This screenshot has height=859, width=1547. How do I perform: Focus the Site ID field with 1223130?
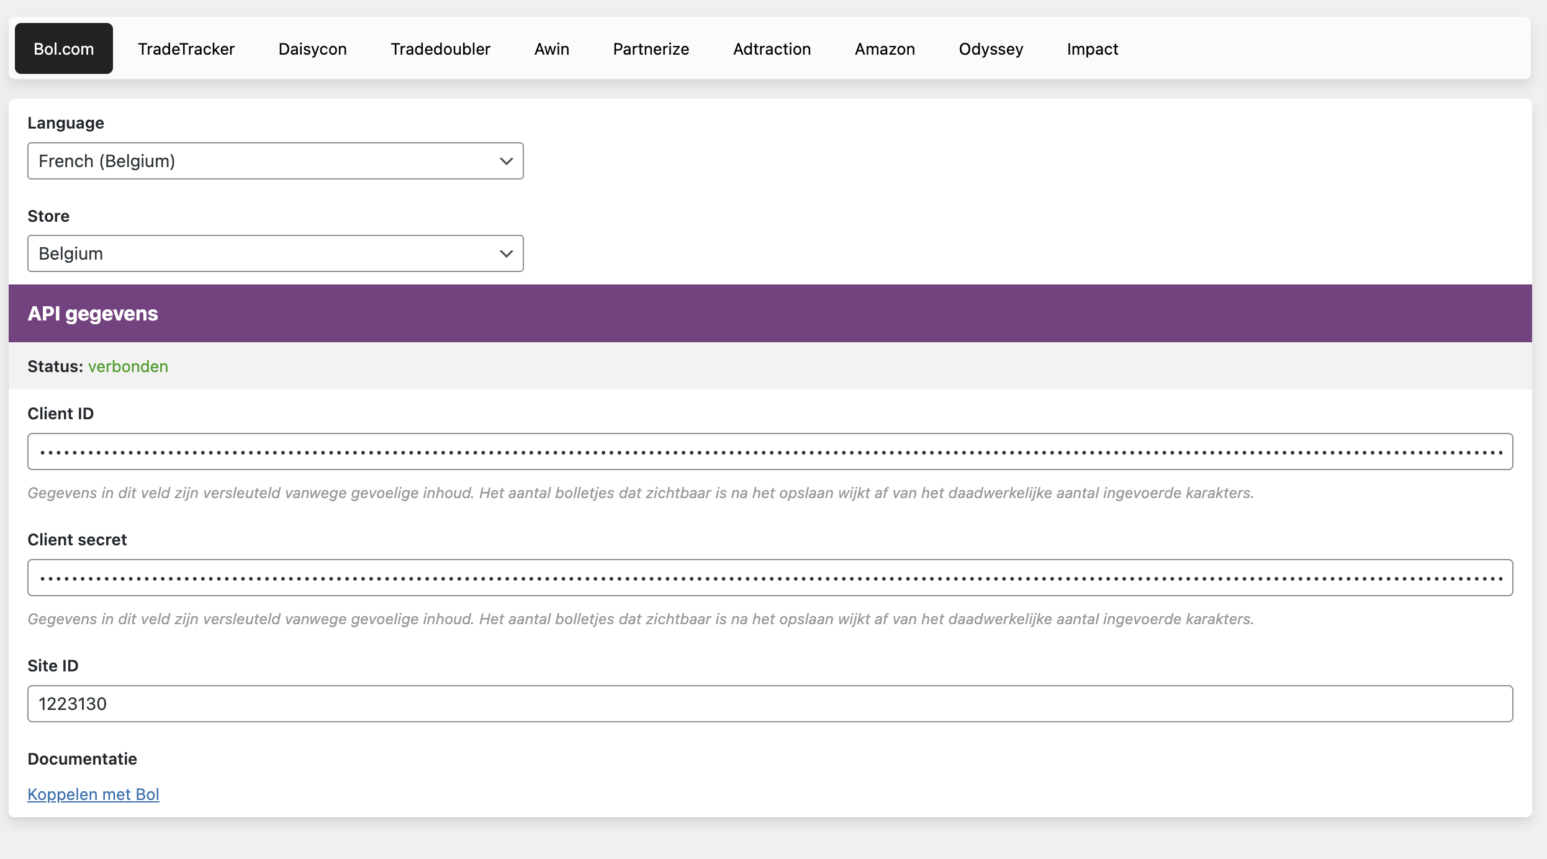pyautogui.click(x=770, y=704)
